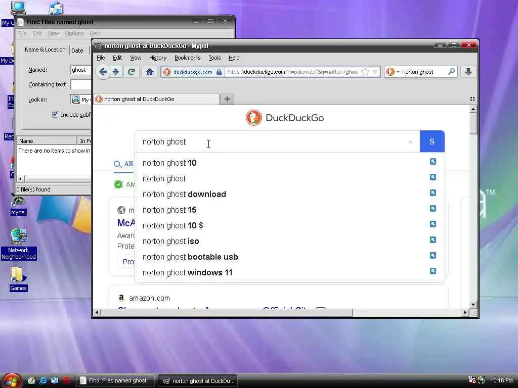518x388 pixels.
Task: Open a new tab with the plus button
Action: point(227,99)
